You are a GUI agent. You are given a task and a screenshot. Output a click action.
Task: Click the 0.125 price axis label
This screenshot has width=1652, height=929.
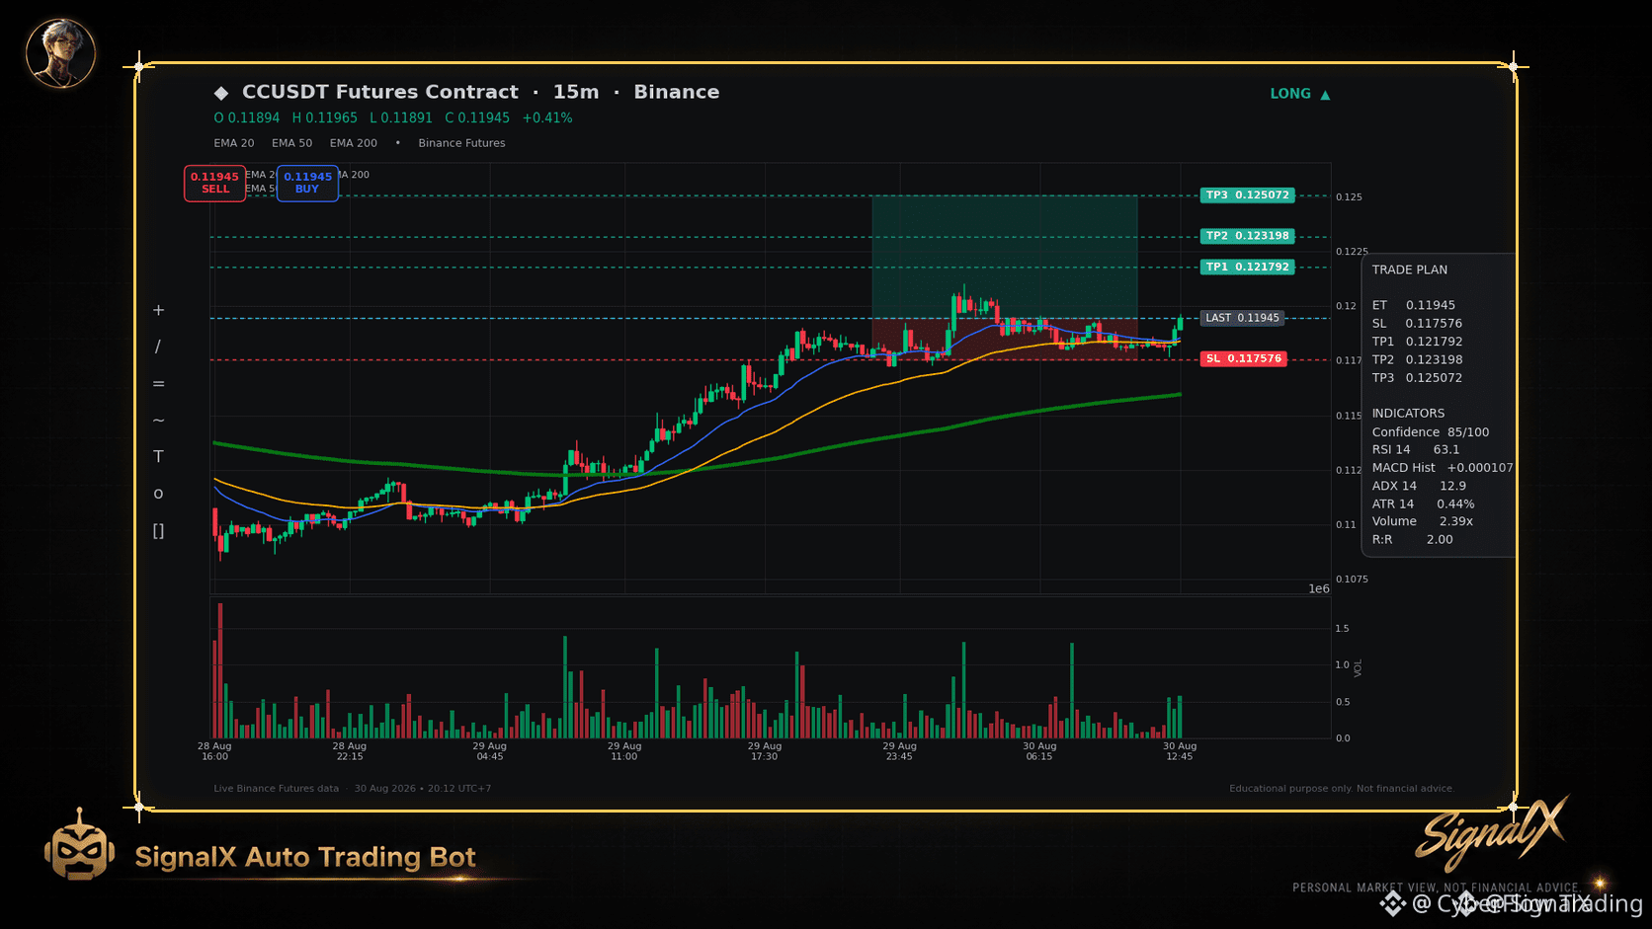coord(1349,197)
